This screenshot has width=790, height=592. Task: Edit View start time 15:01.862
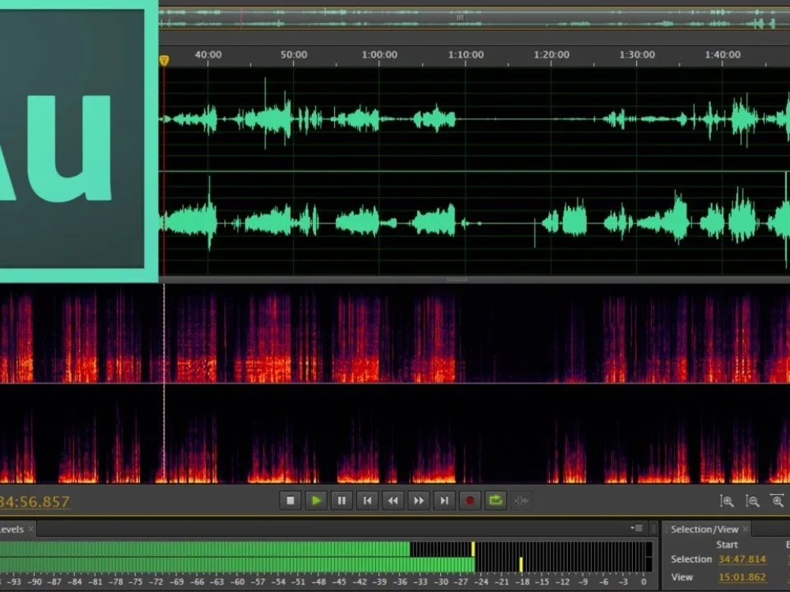[x=742, y=577]
